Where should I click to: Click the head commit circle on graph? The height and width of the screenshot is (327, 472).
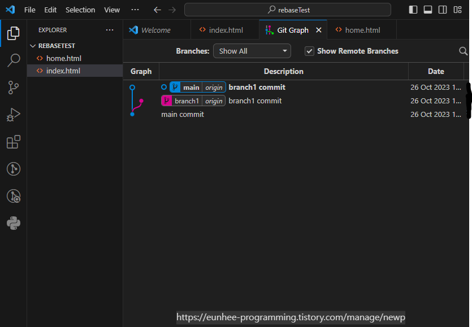click(132, 87)
